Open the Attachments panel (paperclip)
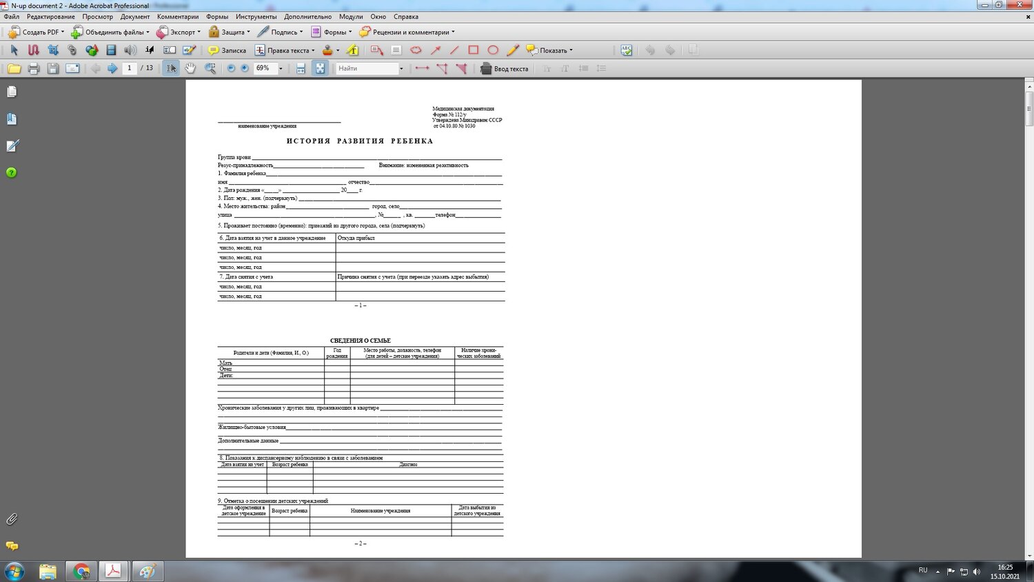This screenshot has width=1034, height=582. click(12, 519)
